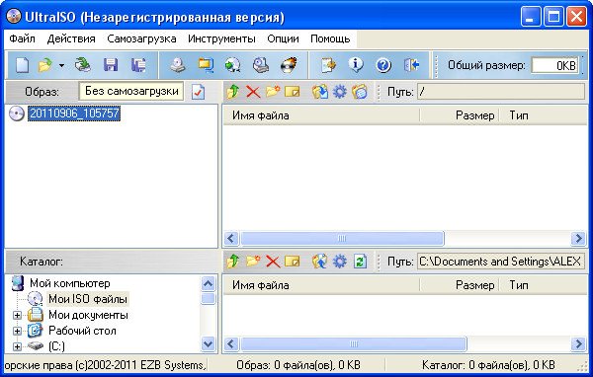Screen dimensions: 593x377
Task: Click the New image file icon
Action: (22, 65)
